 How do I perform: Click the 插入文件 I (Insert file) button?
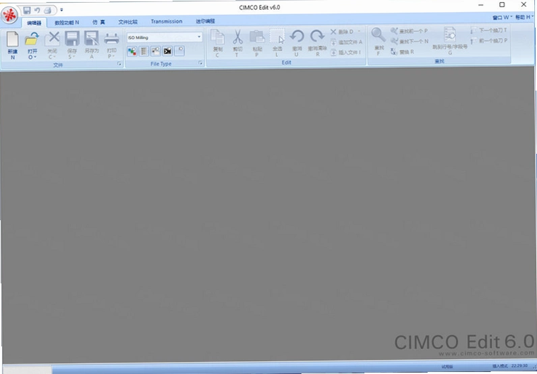[x=345, y=53]
